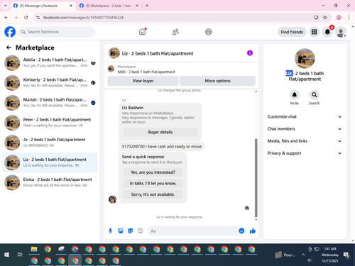Expand Chat members section
355x266 pixels.
pos(305,129)
